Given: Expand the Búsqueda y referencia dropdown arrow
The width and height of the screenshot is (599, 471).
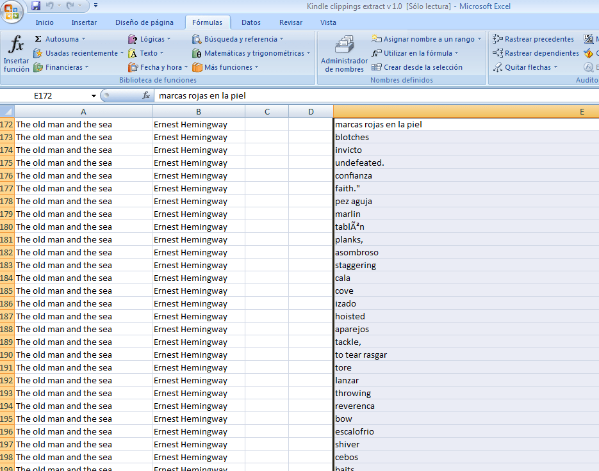Looking at the screenshot, I should [281, 39].
